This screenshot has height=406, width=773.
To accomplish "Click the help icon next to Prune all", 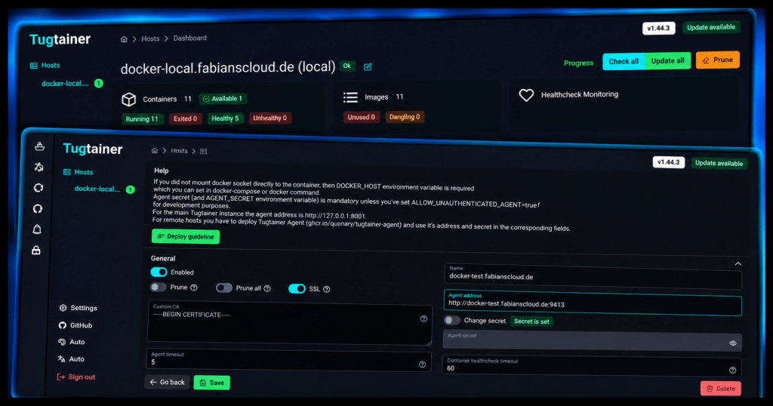I will tap(267, 288).
